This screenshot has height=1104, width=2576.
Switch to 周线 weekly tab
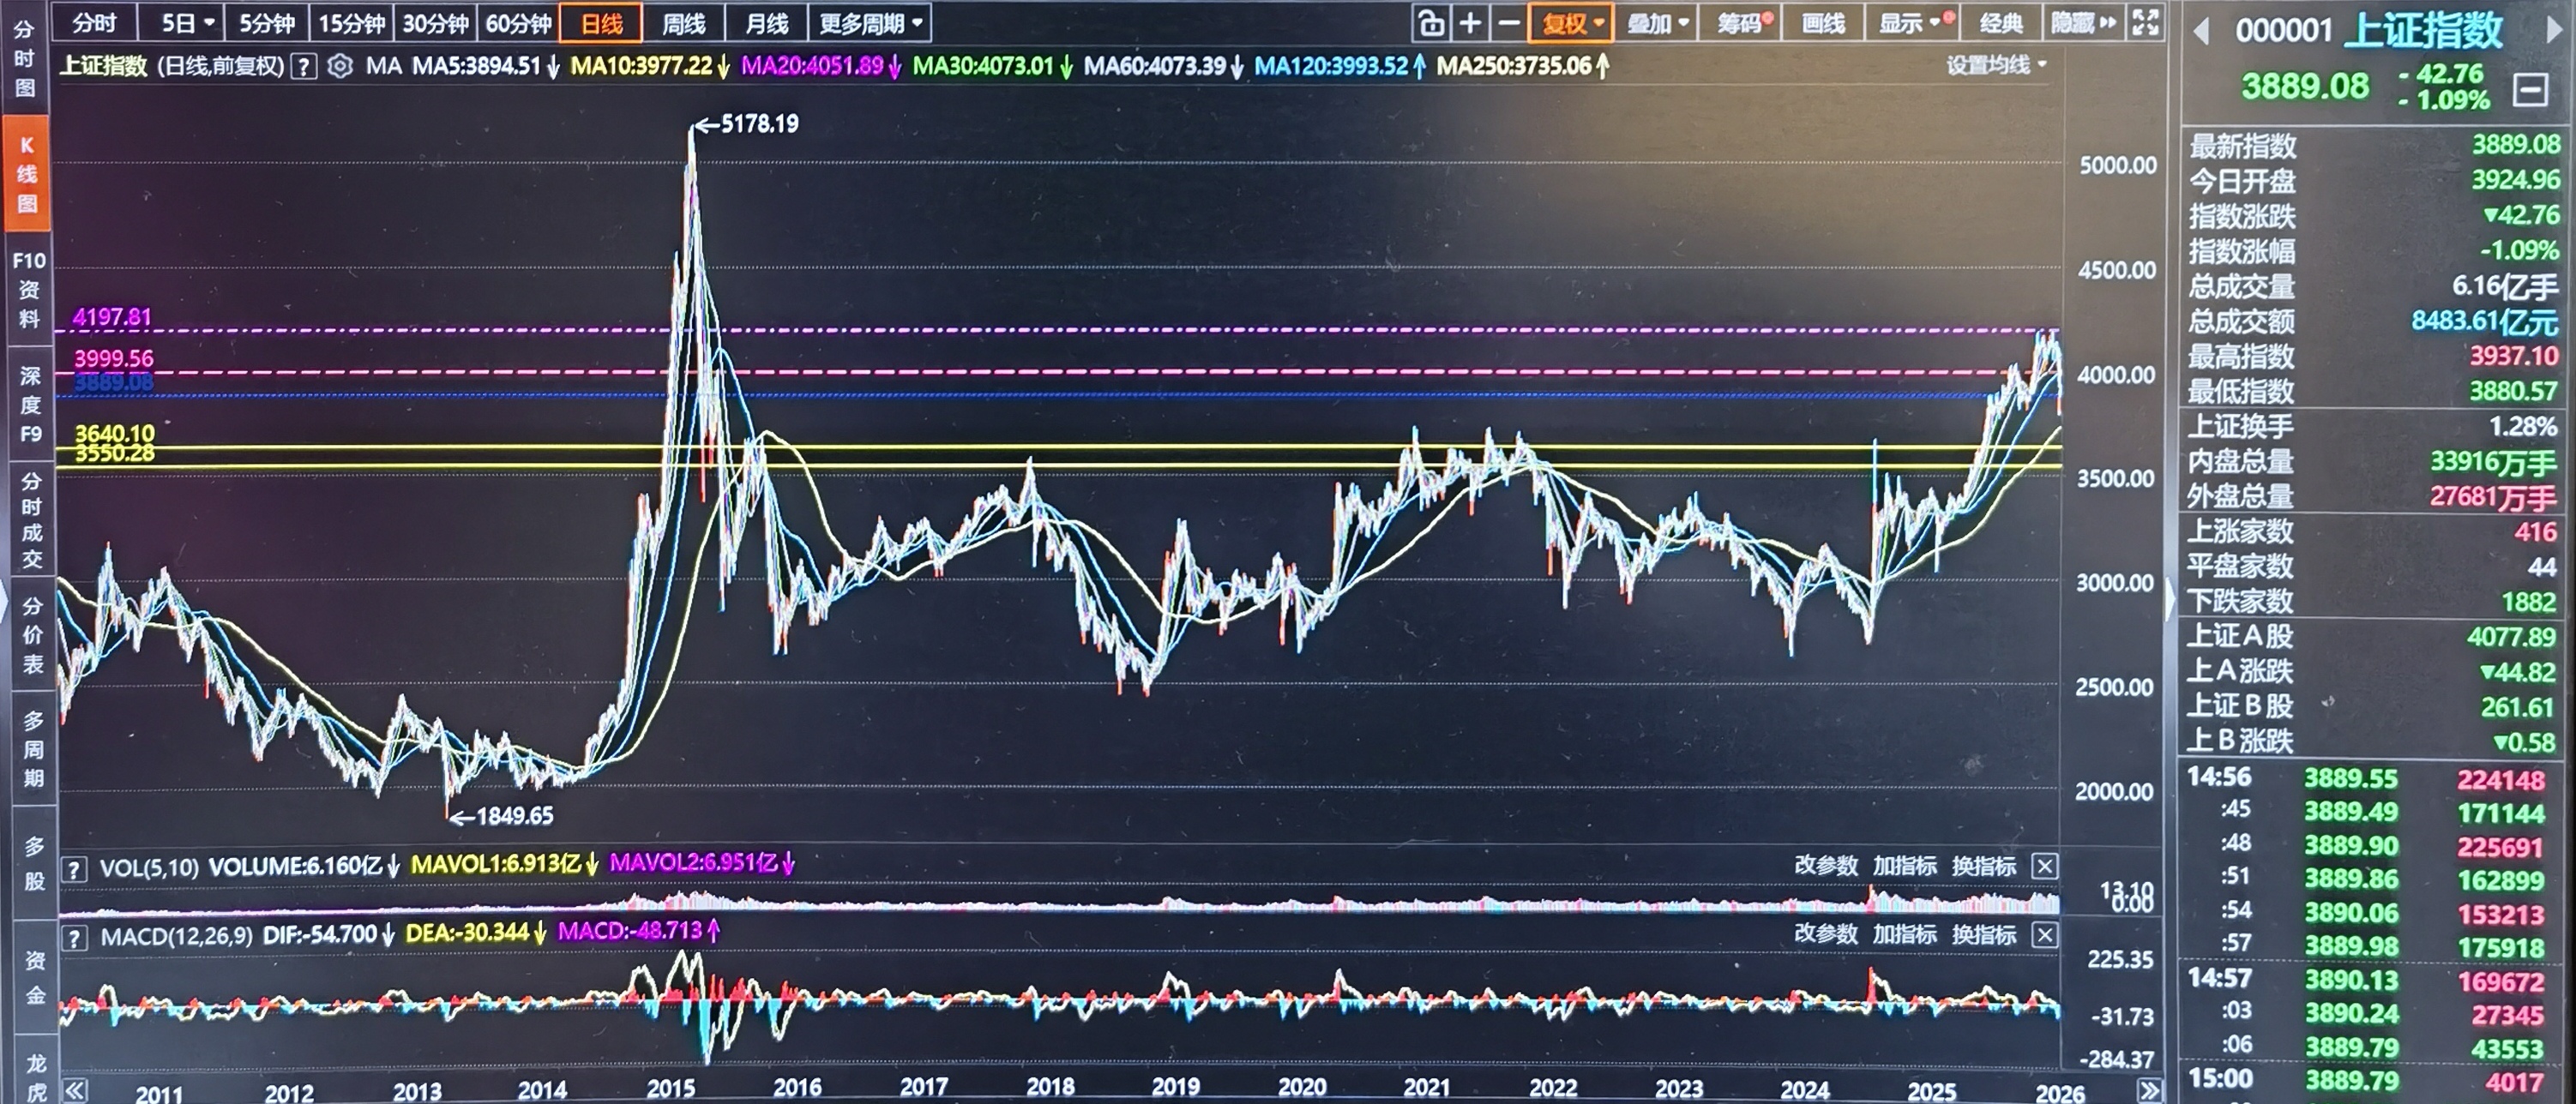[x=684, y=23]
